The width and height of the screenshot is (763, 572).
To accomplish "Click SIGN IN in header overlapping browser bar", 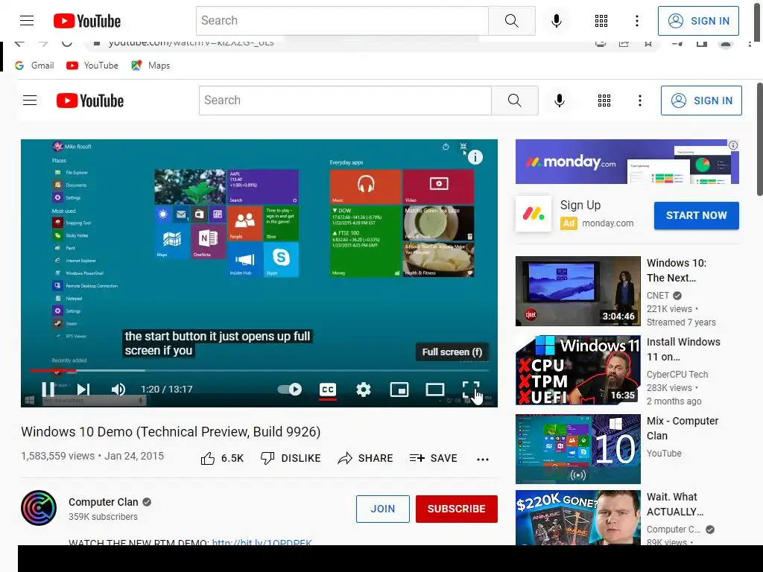I will pyautogui.click(x=698, y=20).
